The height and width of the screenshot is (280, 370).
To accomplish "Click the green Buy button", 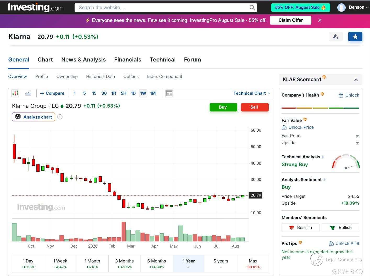I will tap(223, 107).
